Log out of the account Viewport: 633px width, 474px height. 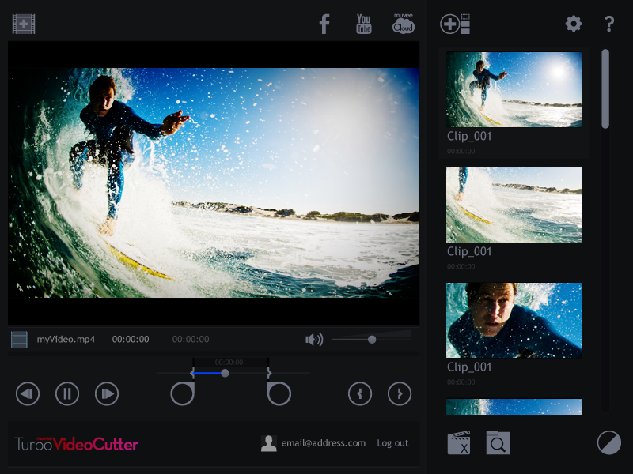pyautogui.click(x=392, y=443)
